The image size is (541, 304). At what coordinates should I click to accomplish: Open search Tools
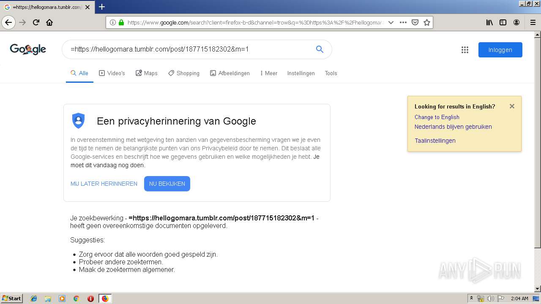click(331, 73)
